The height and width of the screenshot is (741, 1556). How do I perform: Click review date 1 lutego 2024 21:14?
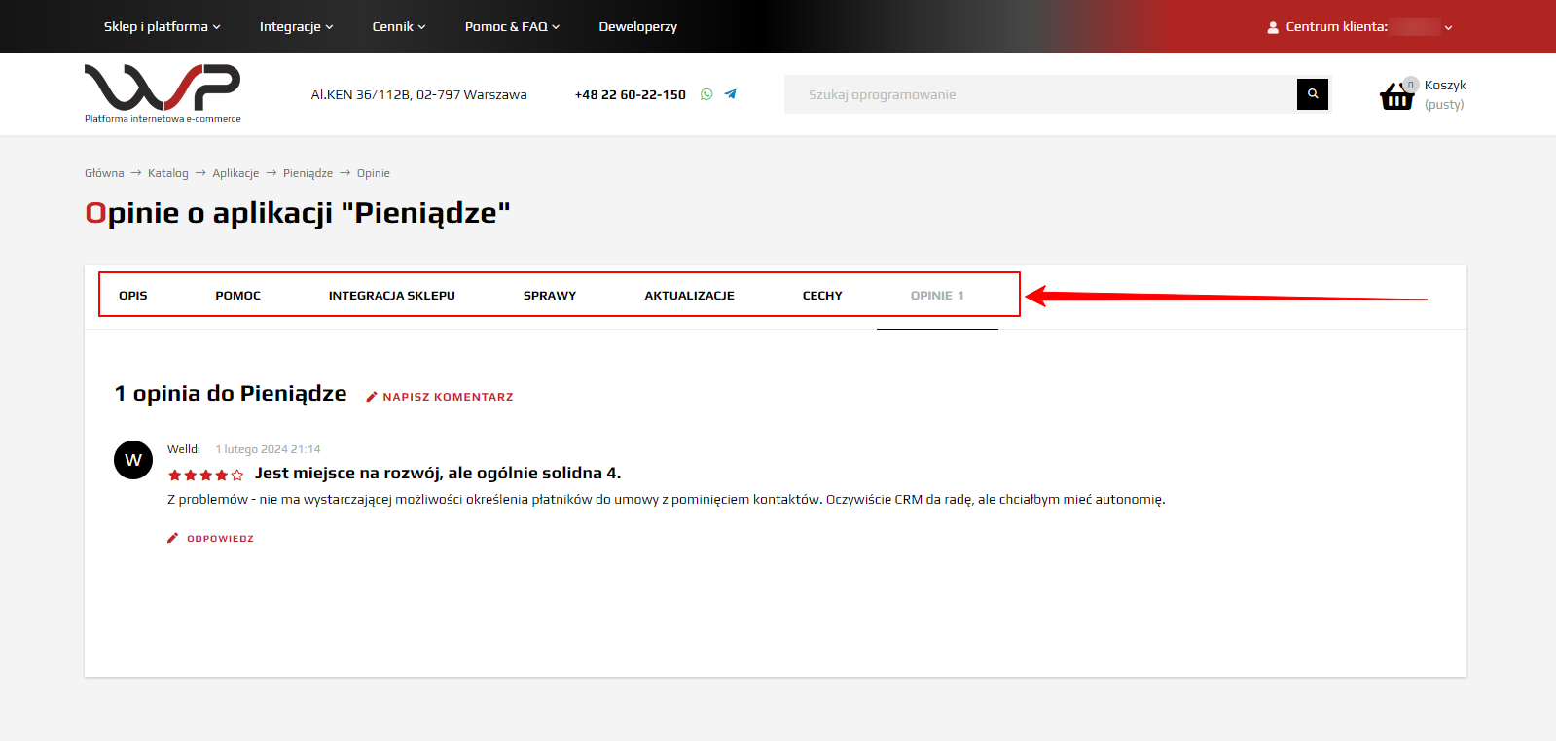coord(268,449)
